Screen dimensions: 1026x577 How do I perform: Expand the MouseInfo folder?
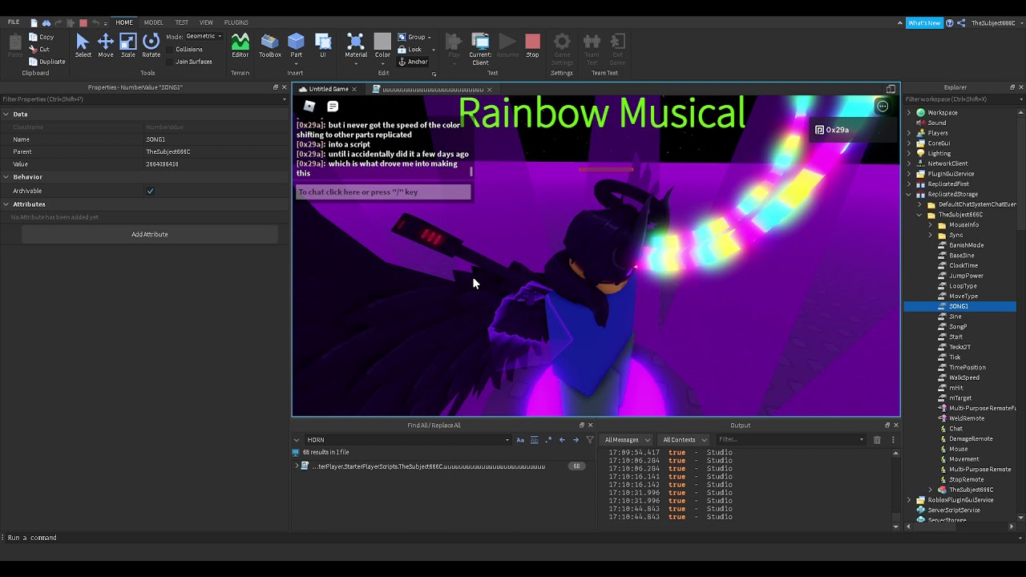coord(931,225)
